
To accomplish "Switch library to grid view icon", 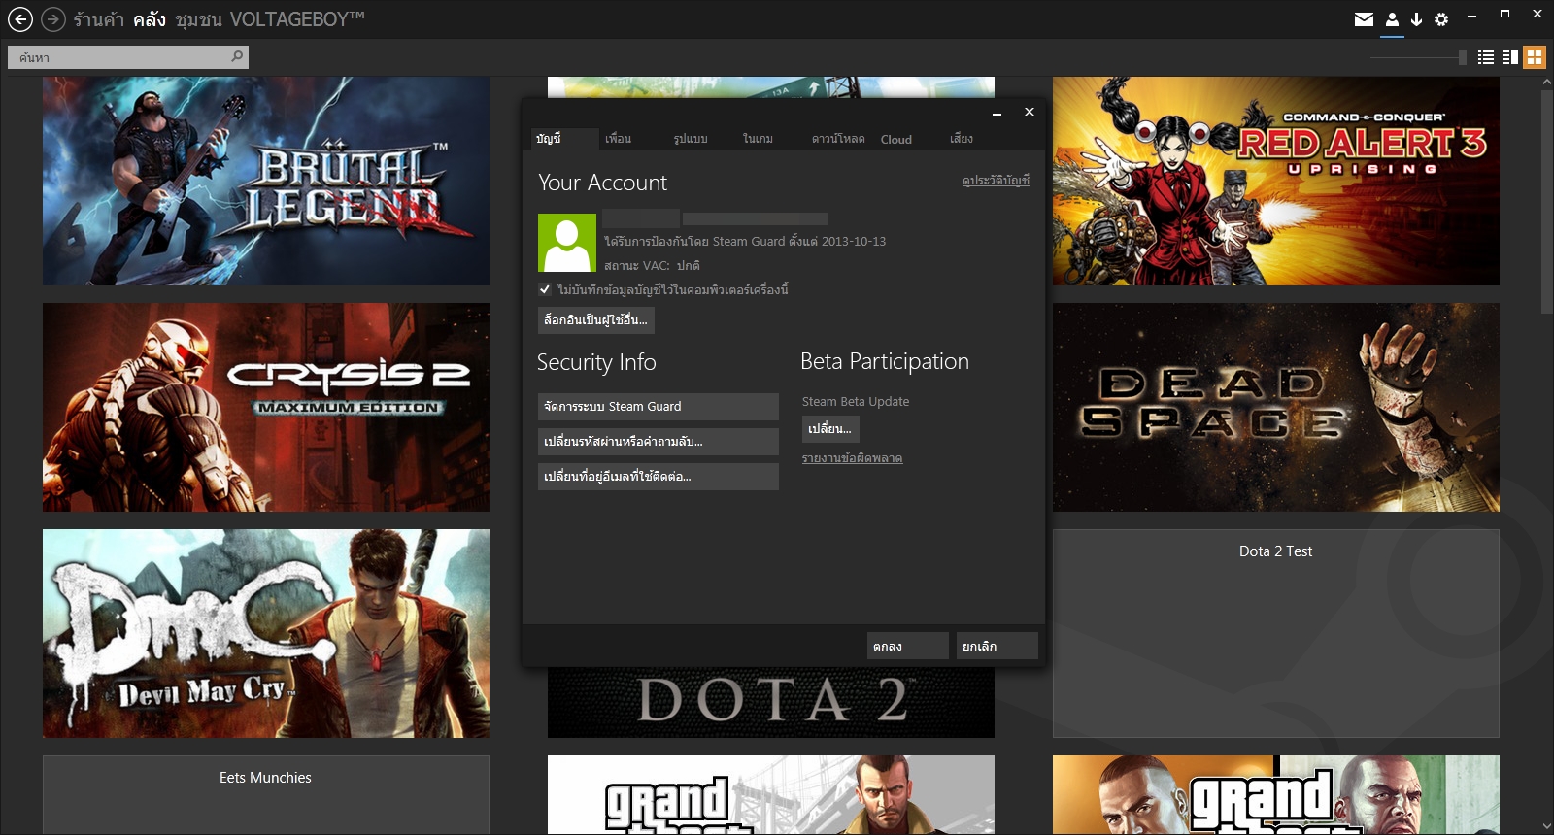I will click(x=1535, y=57).
